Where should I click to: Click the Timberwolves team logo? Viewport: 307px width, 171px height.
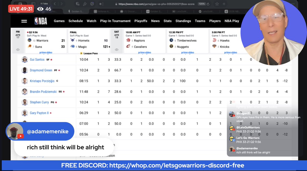pyautogui.click(x=171, y=41)
